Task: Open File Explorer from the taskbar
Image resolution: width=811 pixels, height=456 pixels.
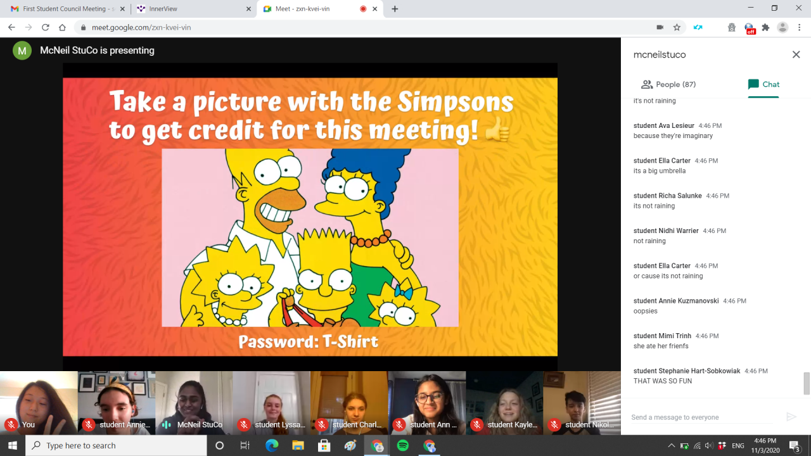Action: point(298,446)
